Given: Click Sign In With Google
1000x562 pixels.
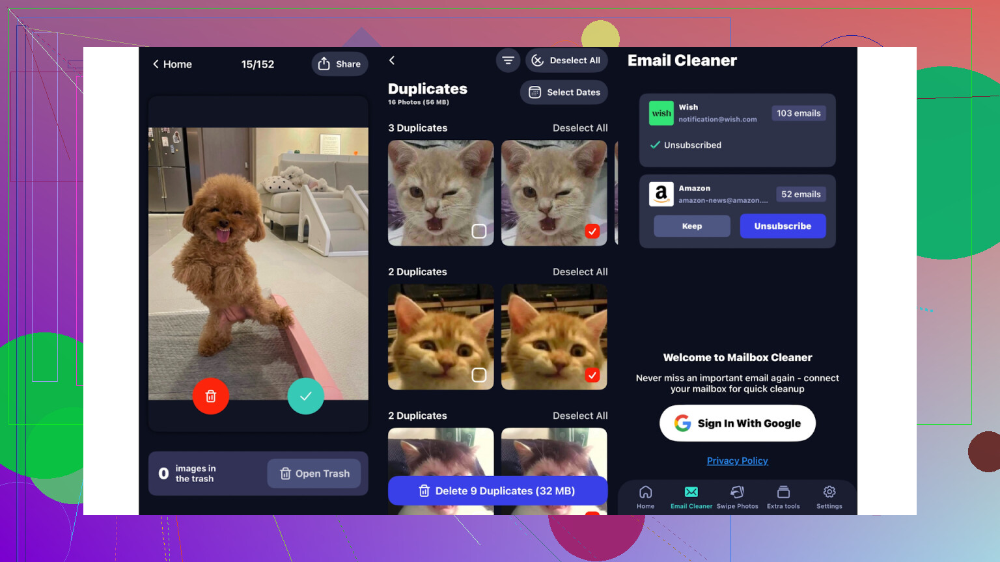Looking at the screenshot, I should pos(738,423).
